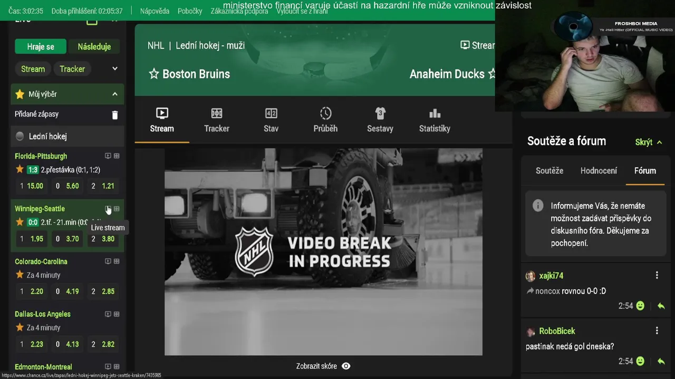Open tracker icon for Winnipeg-Seattle match
Image resolution: width=675 pixels, height=379 pixels.
pos(117,209)
